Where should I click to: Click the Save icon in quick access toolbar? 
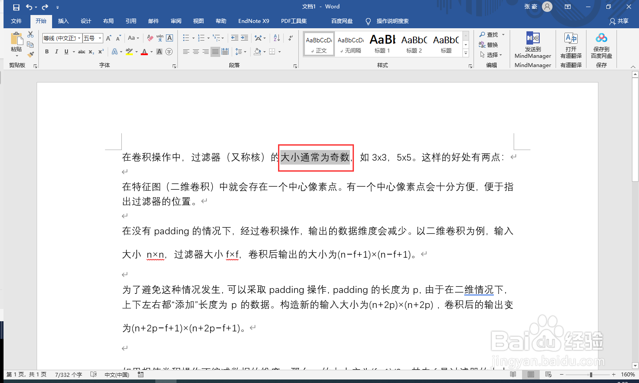coord(16,7)
